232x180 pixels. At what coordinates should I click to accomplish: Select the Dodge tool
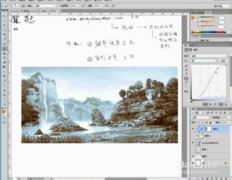pos(5,76)
